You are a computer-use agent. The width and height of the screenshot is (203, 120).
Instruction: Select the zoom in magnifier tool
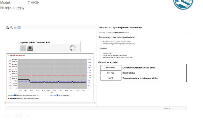pyautogui.click(x=11, y=27)
